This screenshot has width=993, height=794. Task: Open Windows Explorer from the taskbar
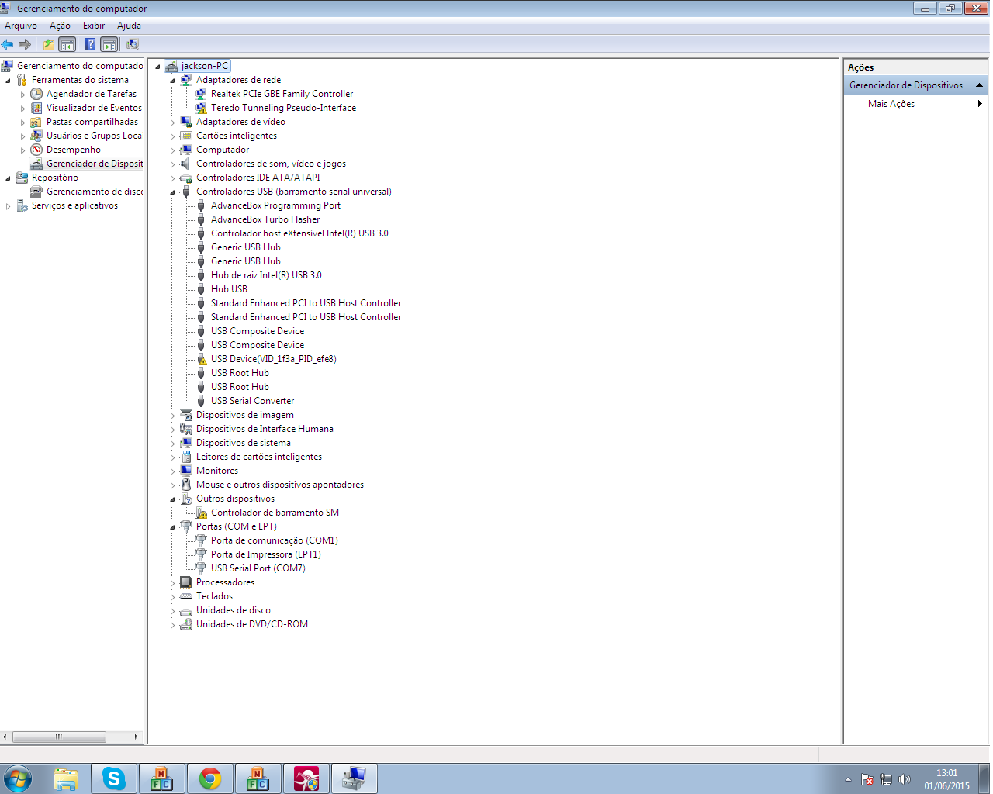pyautogui.click(x=66, y=778)
